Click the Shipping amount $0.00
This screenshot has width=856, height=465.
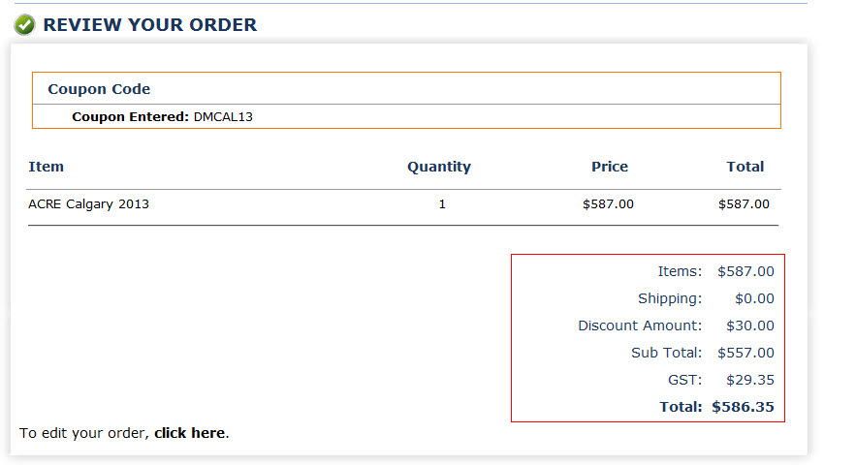pyautogui.click(x=754, y=298)
